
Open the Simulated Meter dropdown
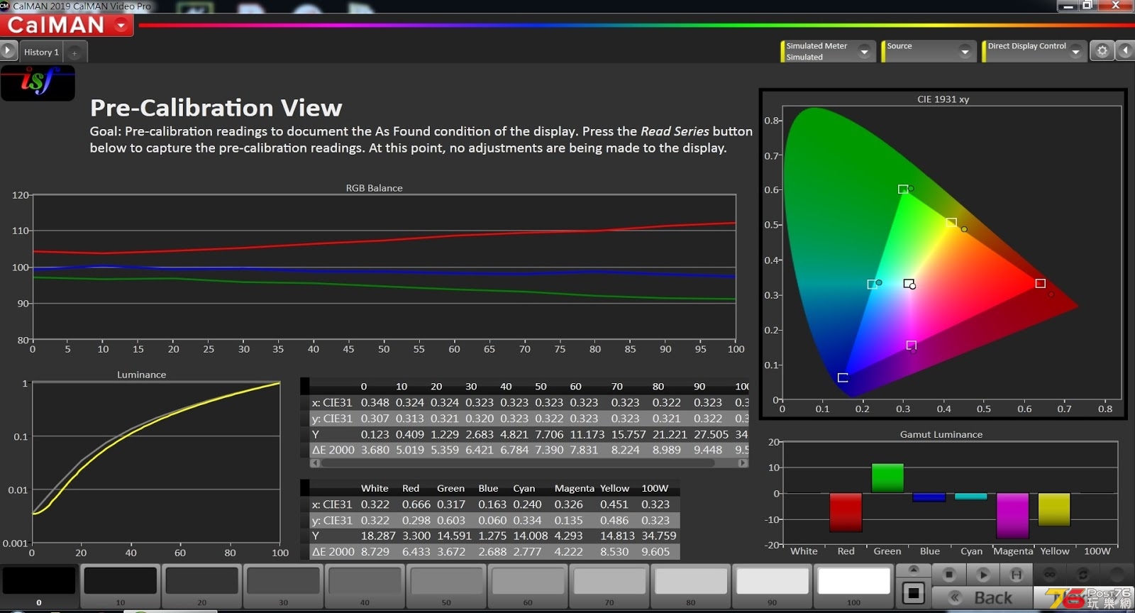click(864, 51)
